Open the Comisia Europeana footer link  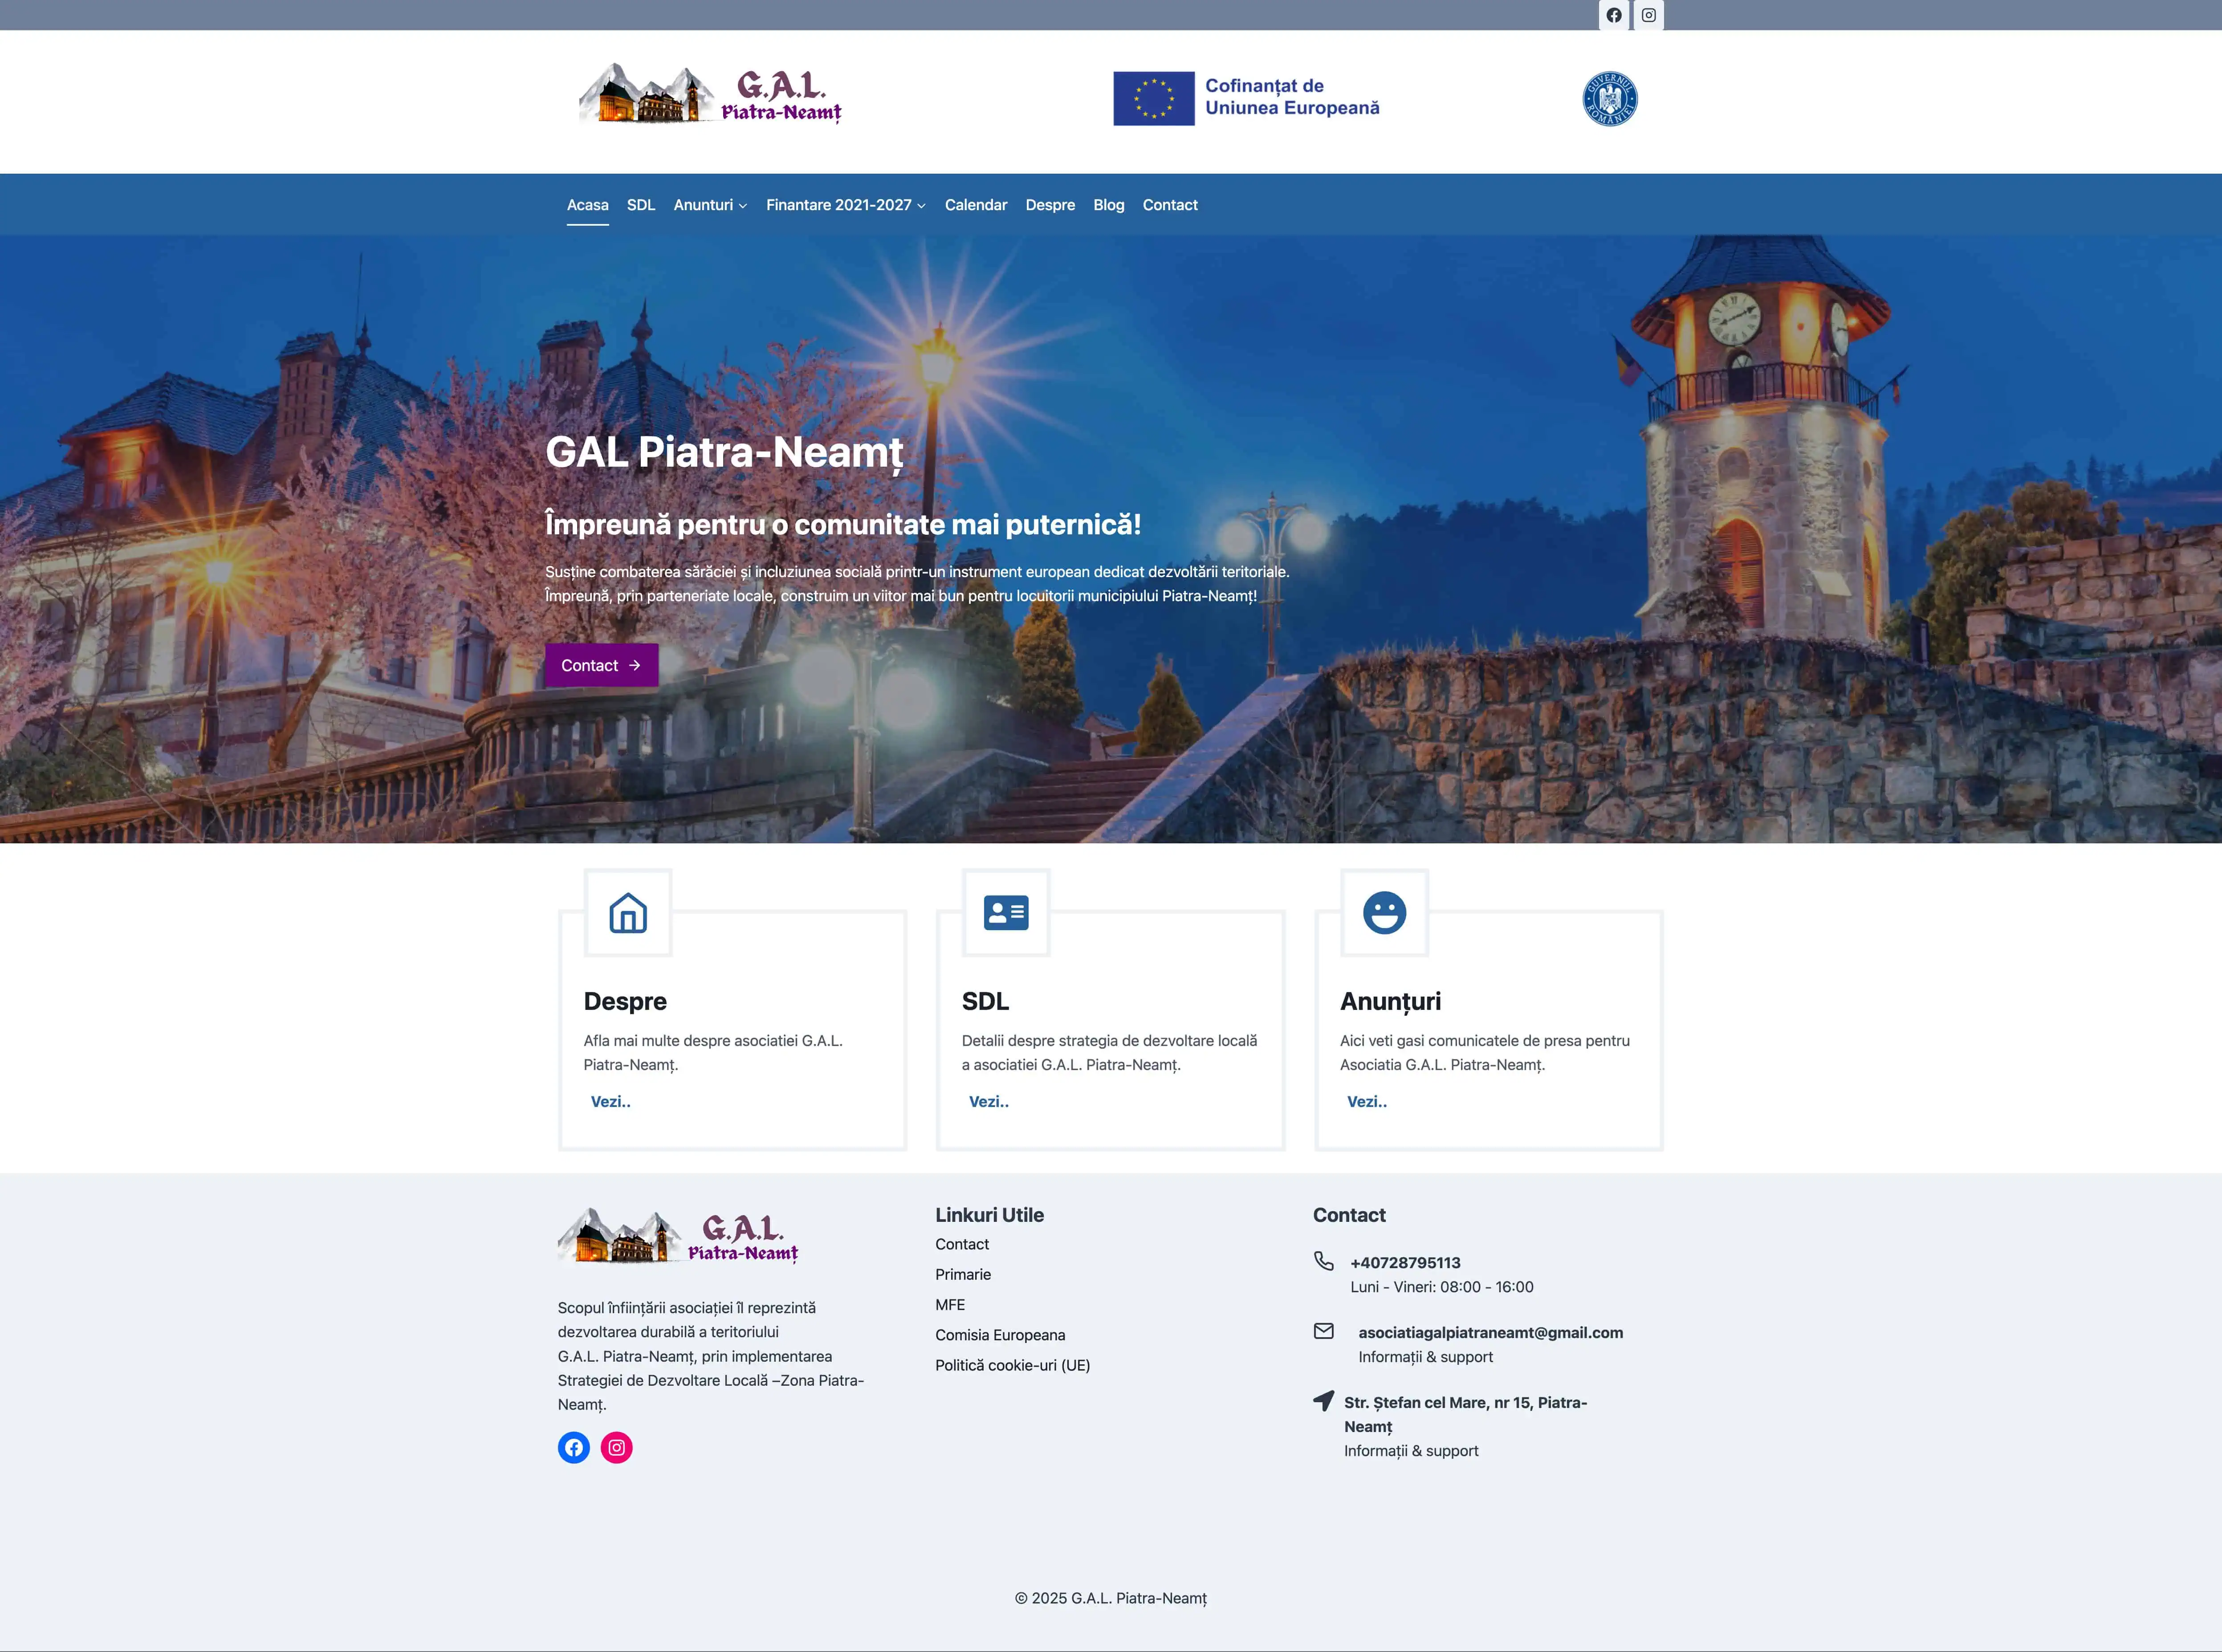[x=1000, y=1335]
